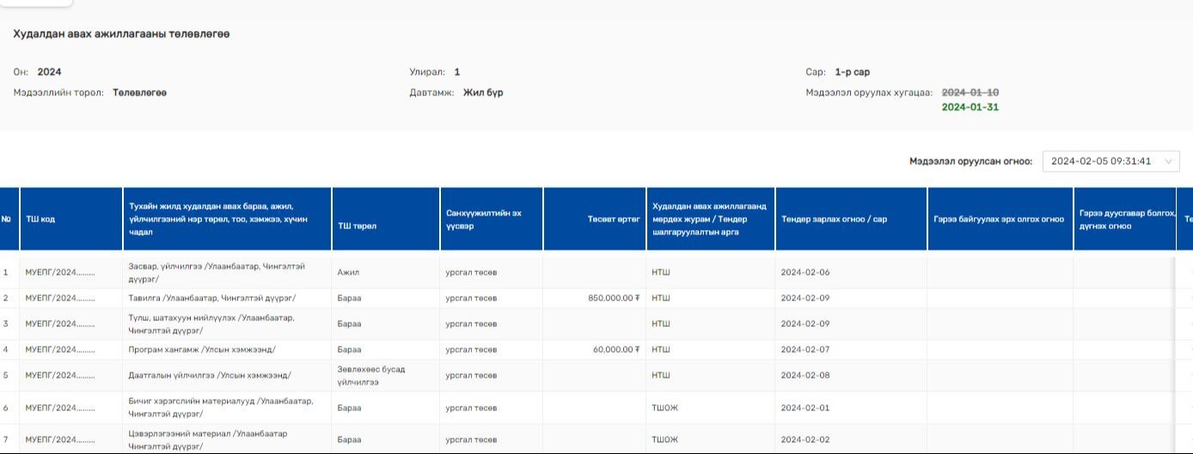1193x454 pixels.
Task: Select the Зөвлөхөөс бусад үйлчилгээ type cell
Action: click(371, 375)
